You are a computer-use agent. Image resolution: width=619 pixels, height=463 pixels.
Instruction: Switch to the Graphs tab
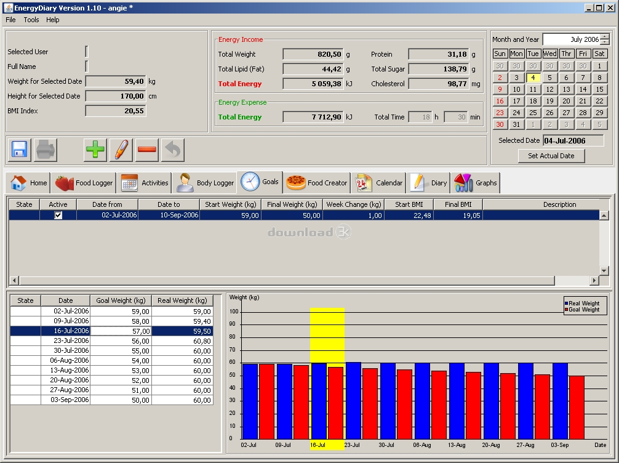[475, 183]
